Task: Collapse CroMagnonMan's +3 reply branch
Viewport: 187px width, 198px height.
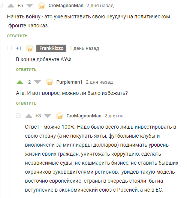Action: [18, 115]
